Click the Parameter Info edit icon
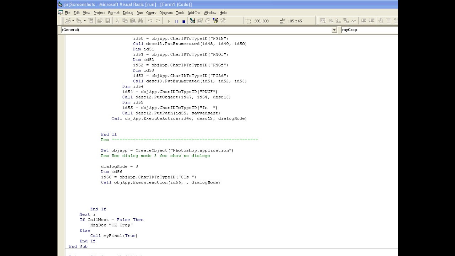This screenshot has height=256, width=455. (346, 21)
